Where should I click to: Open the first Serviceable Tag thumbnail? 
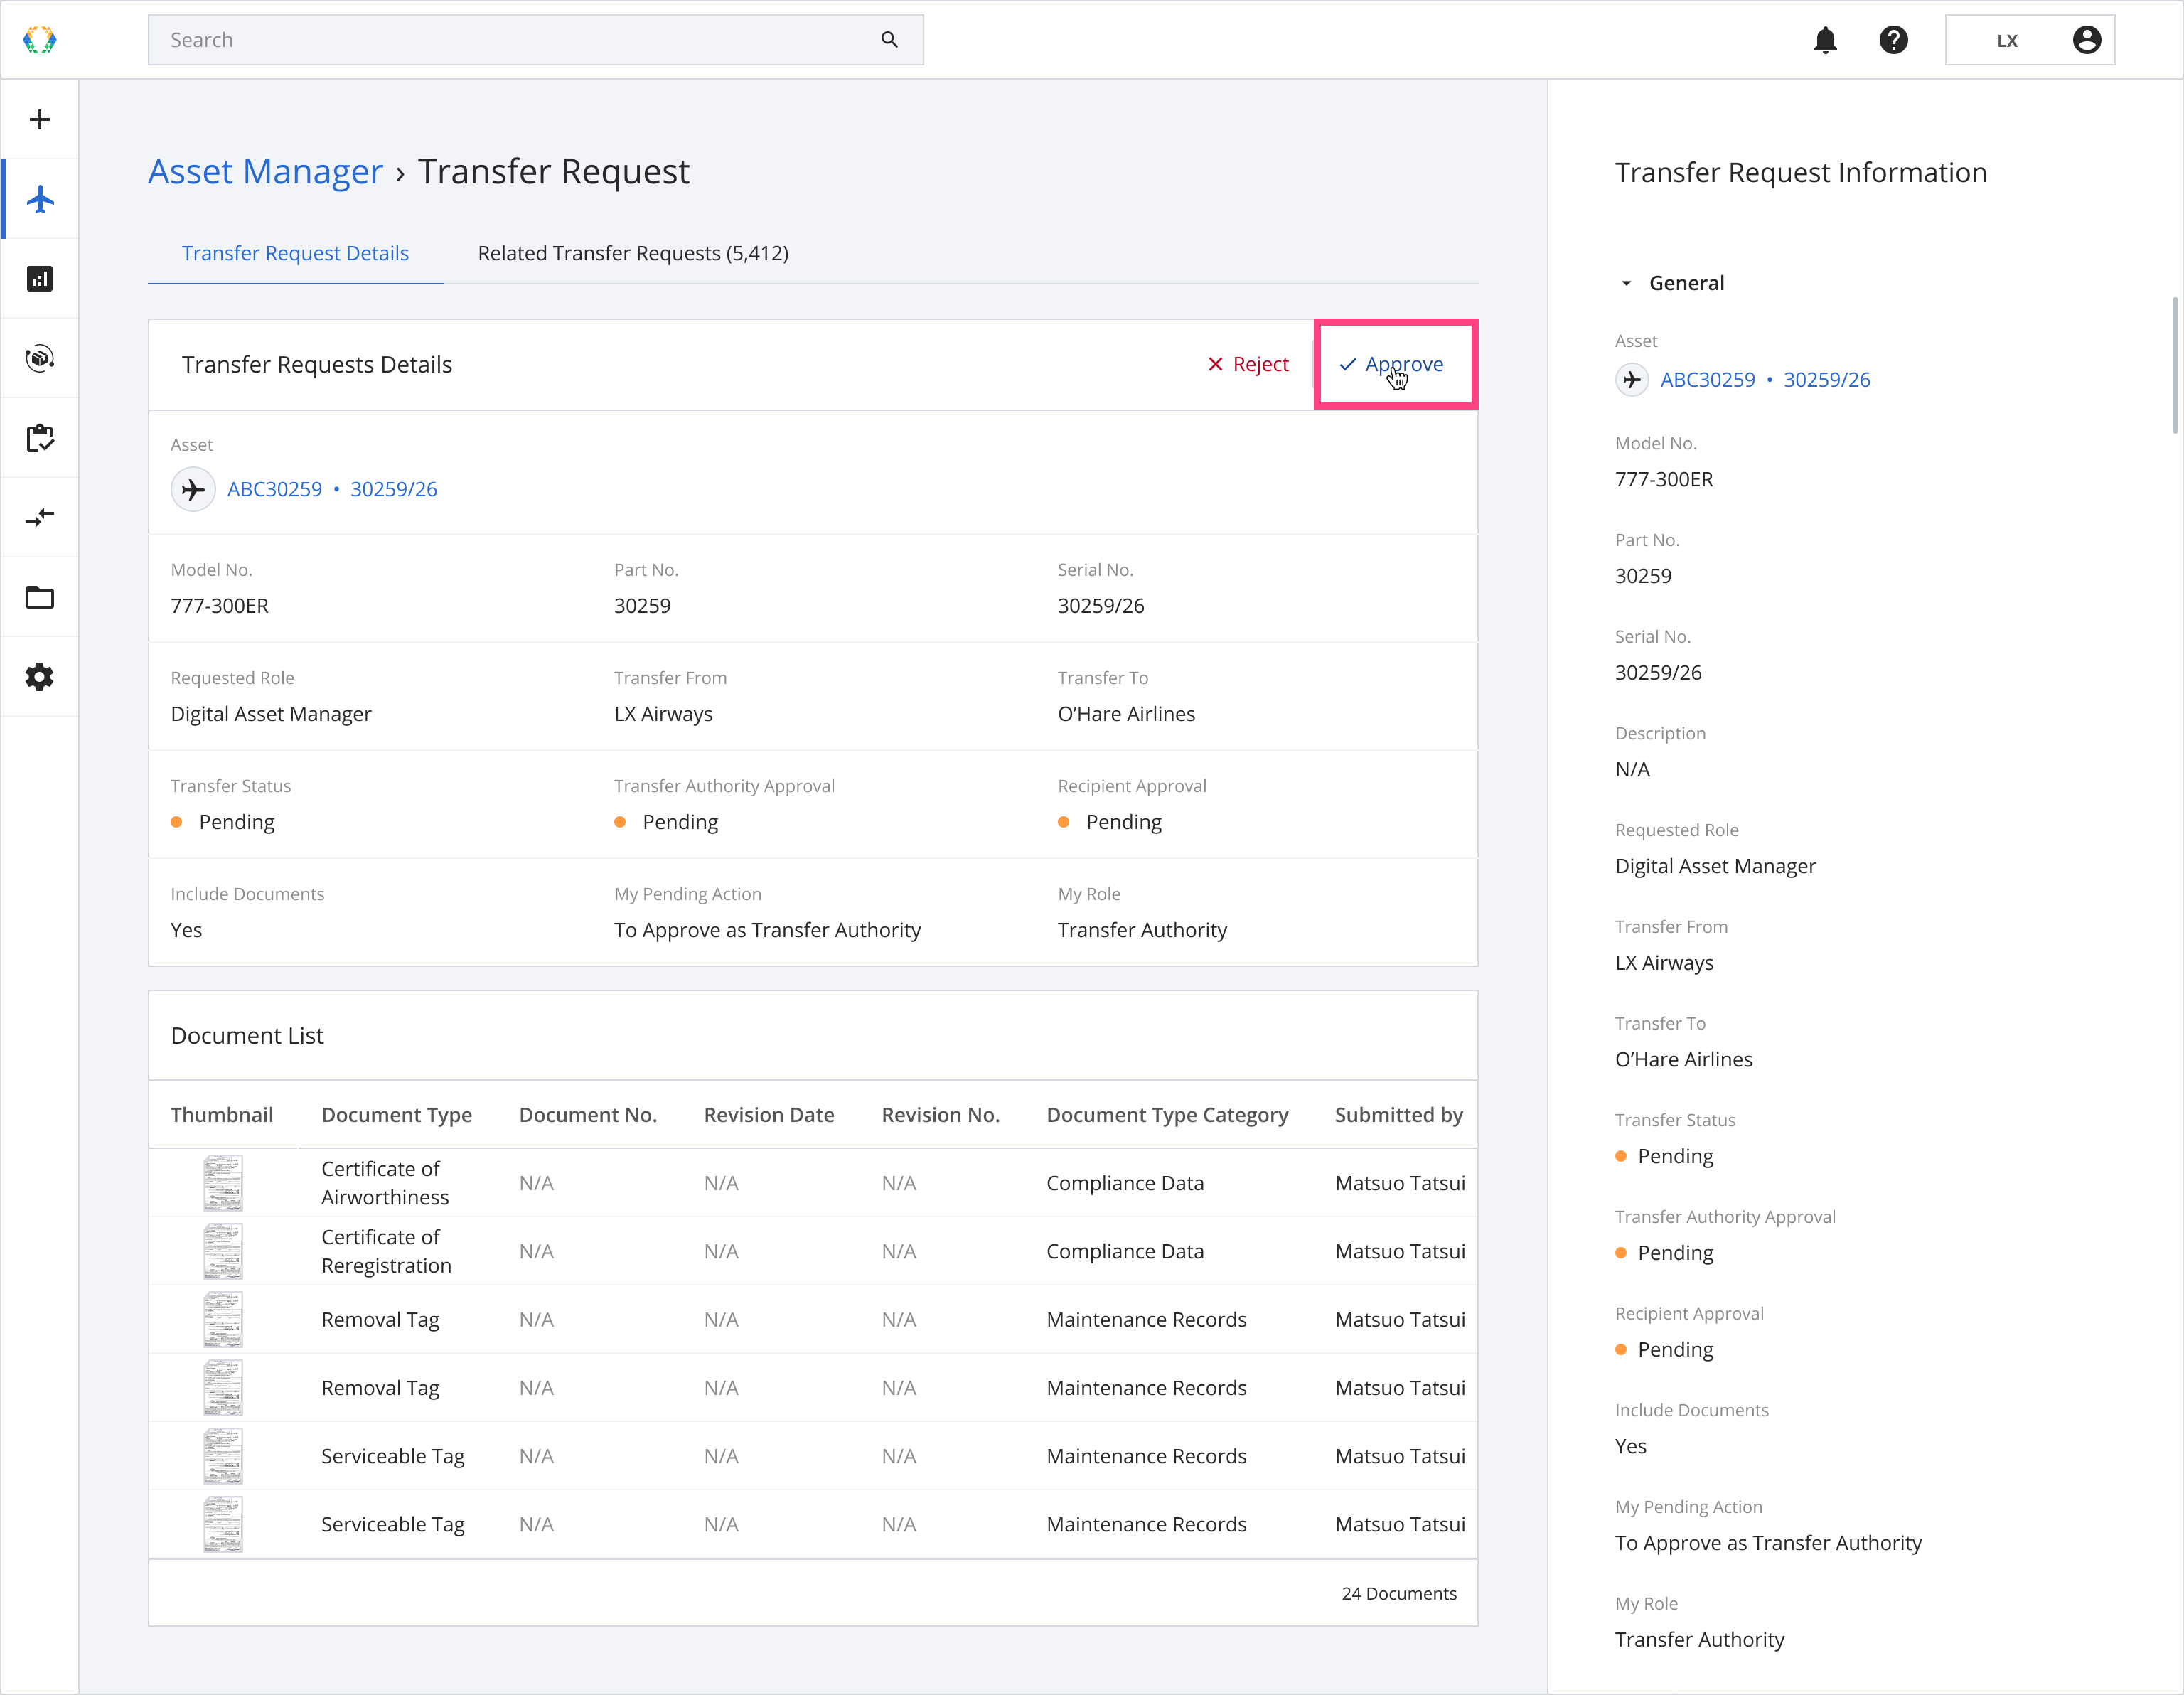pyautogui.click(x=222, y=1456)
